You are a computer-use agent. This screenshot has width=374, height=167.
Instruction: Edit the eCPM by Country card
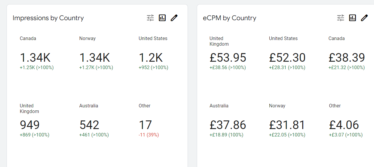364,18
